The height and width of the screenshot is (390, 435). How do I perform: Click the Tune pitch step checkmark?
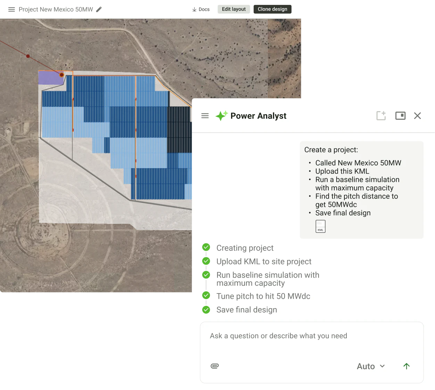(x=206, y=295)
